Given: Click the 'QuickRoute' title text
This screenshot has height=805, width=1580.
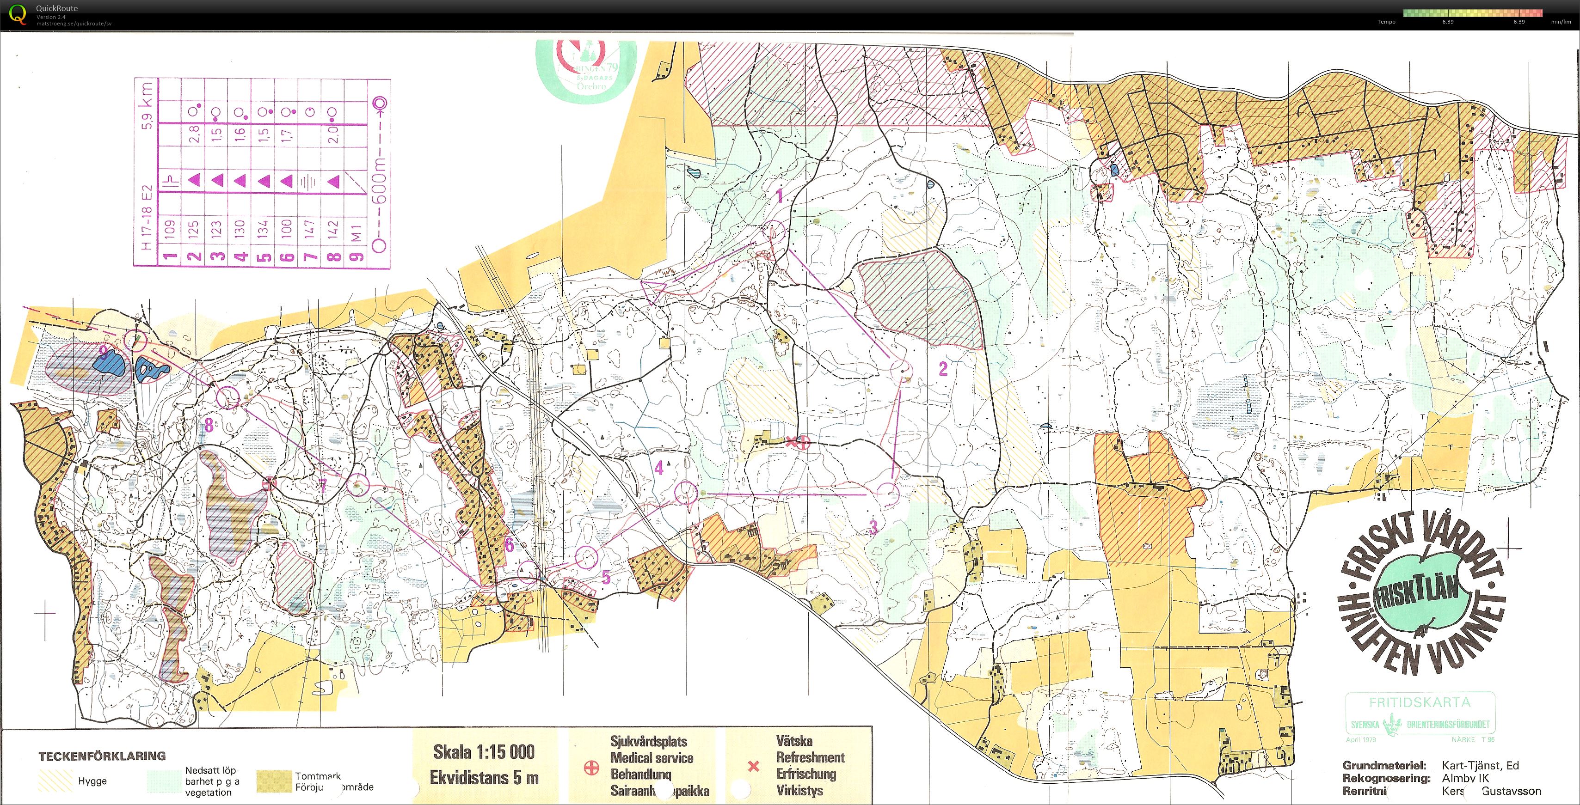Looking at the screenshot, I should [x=57, y=9].
